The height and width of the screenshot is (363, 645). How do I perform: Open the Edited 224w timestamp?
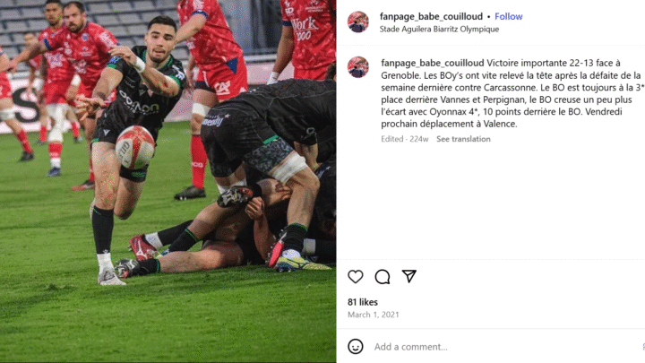(404, 139)
